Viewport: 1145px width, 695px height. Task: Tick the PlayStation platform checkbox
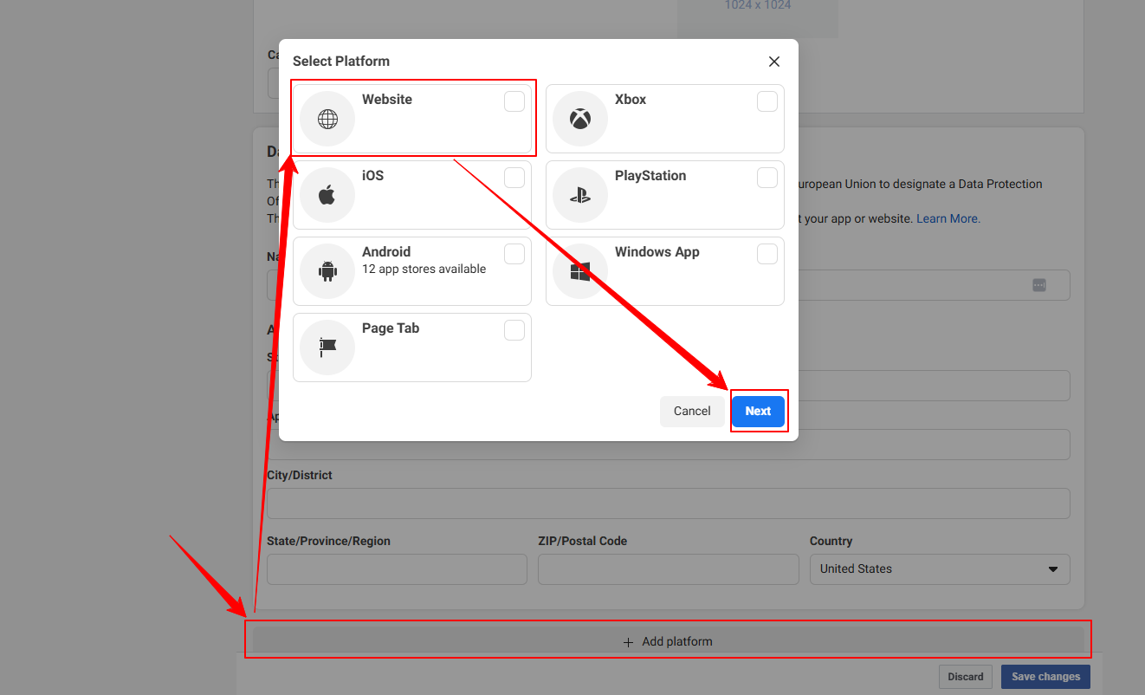[x=767, y=178]
